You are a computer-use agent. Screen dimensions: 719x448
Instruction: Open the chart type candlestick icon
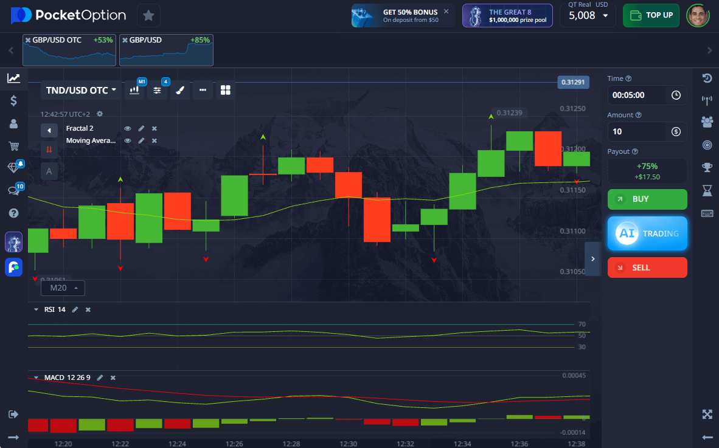[x=134, y=91]
